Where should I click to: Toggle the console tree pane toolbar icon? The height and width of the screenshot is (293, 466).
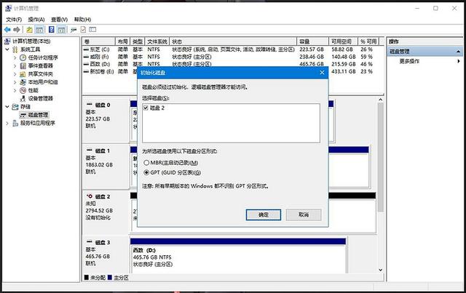point(39,30)
